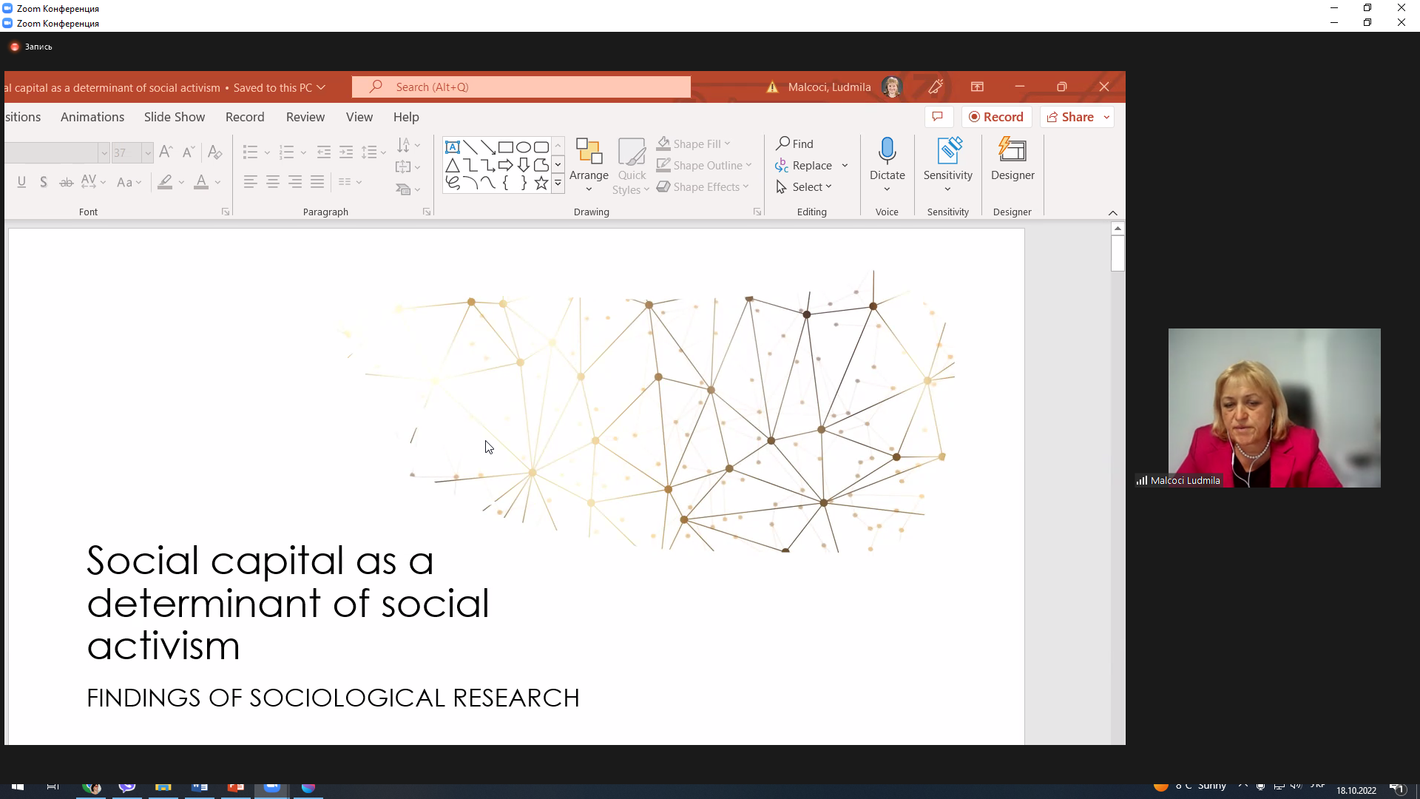Open Designer ideas pane

[1012, 159]
